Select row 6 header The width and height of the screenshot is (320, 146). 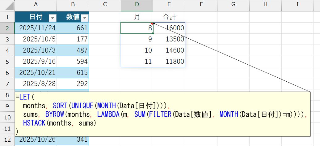click(7, 73)
